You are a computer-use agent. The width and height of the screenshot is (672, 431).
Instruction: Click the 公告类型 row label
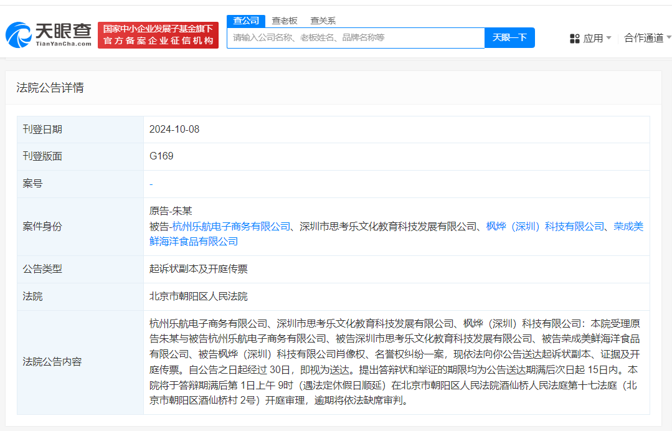(x=42, y=269)
